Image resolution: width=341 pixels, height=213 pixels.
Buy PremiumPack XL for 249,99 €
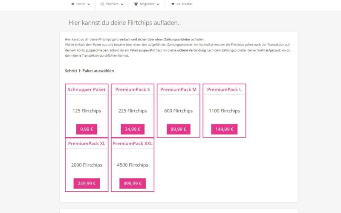[87, 184]
